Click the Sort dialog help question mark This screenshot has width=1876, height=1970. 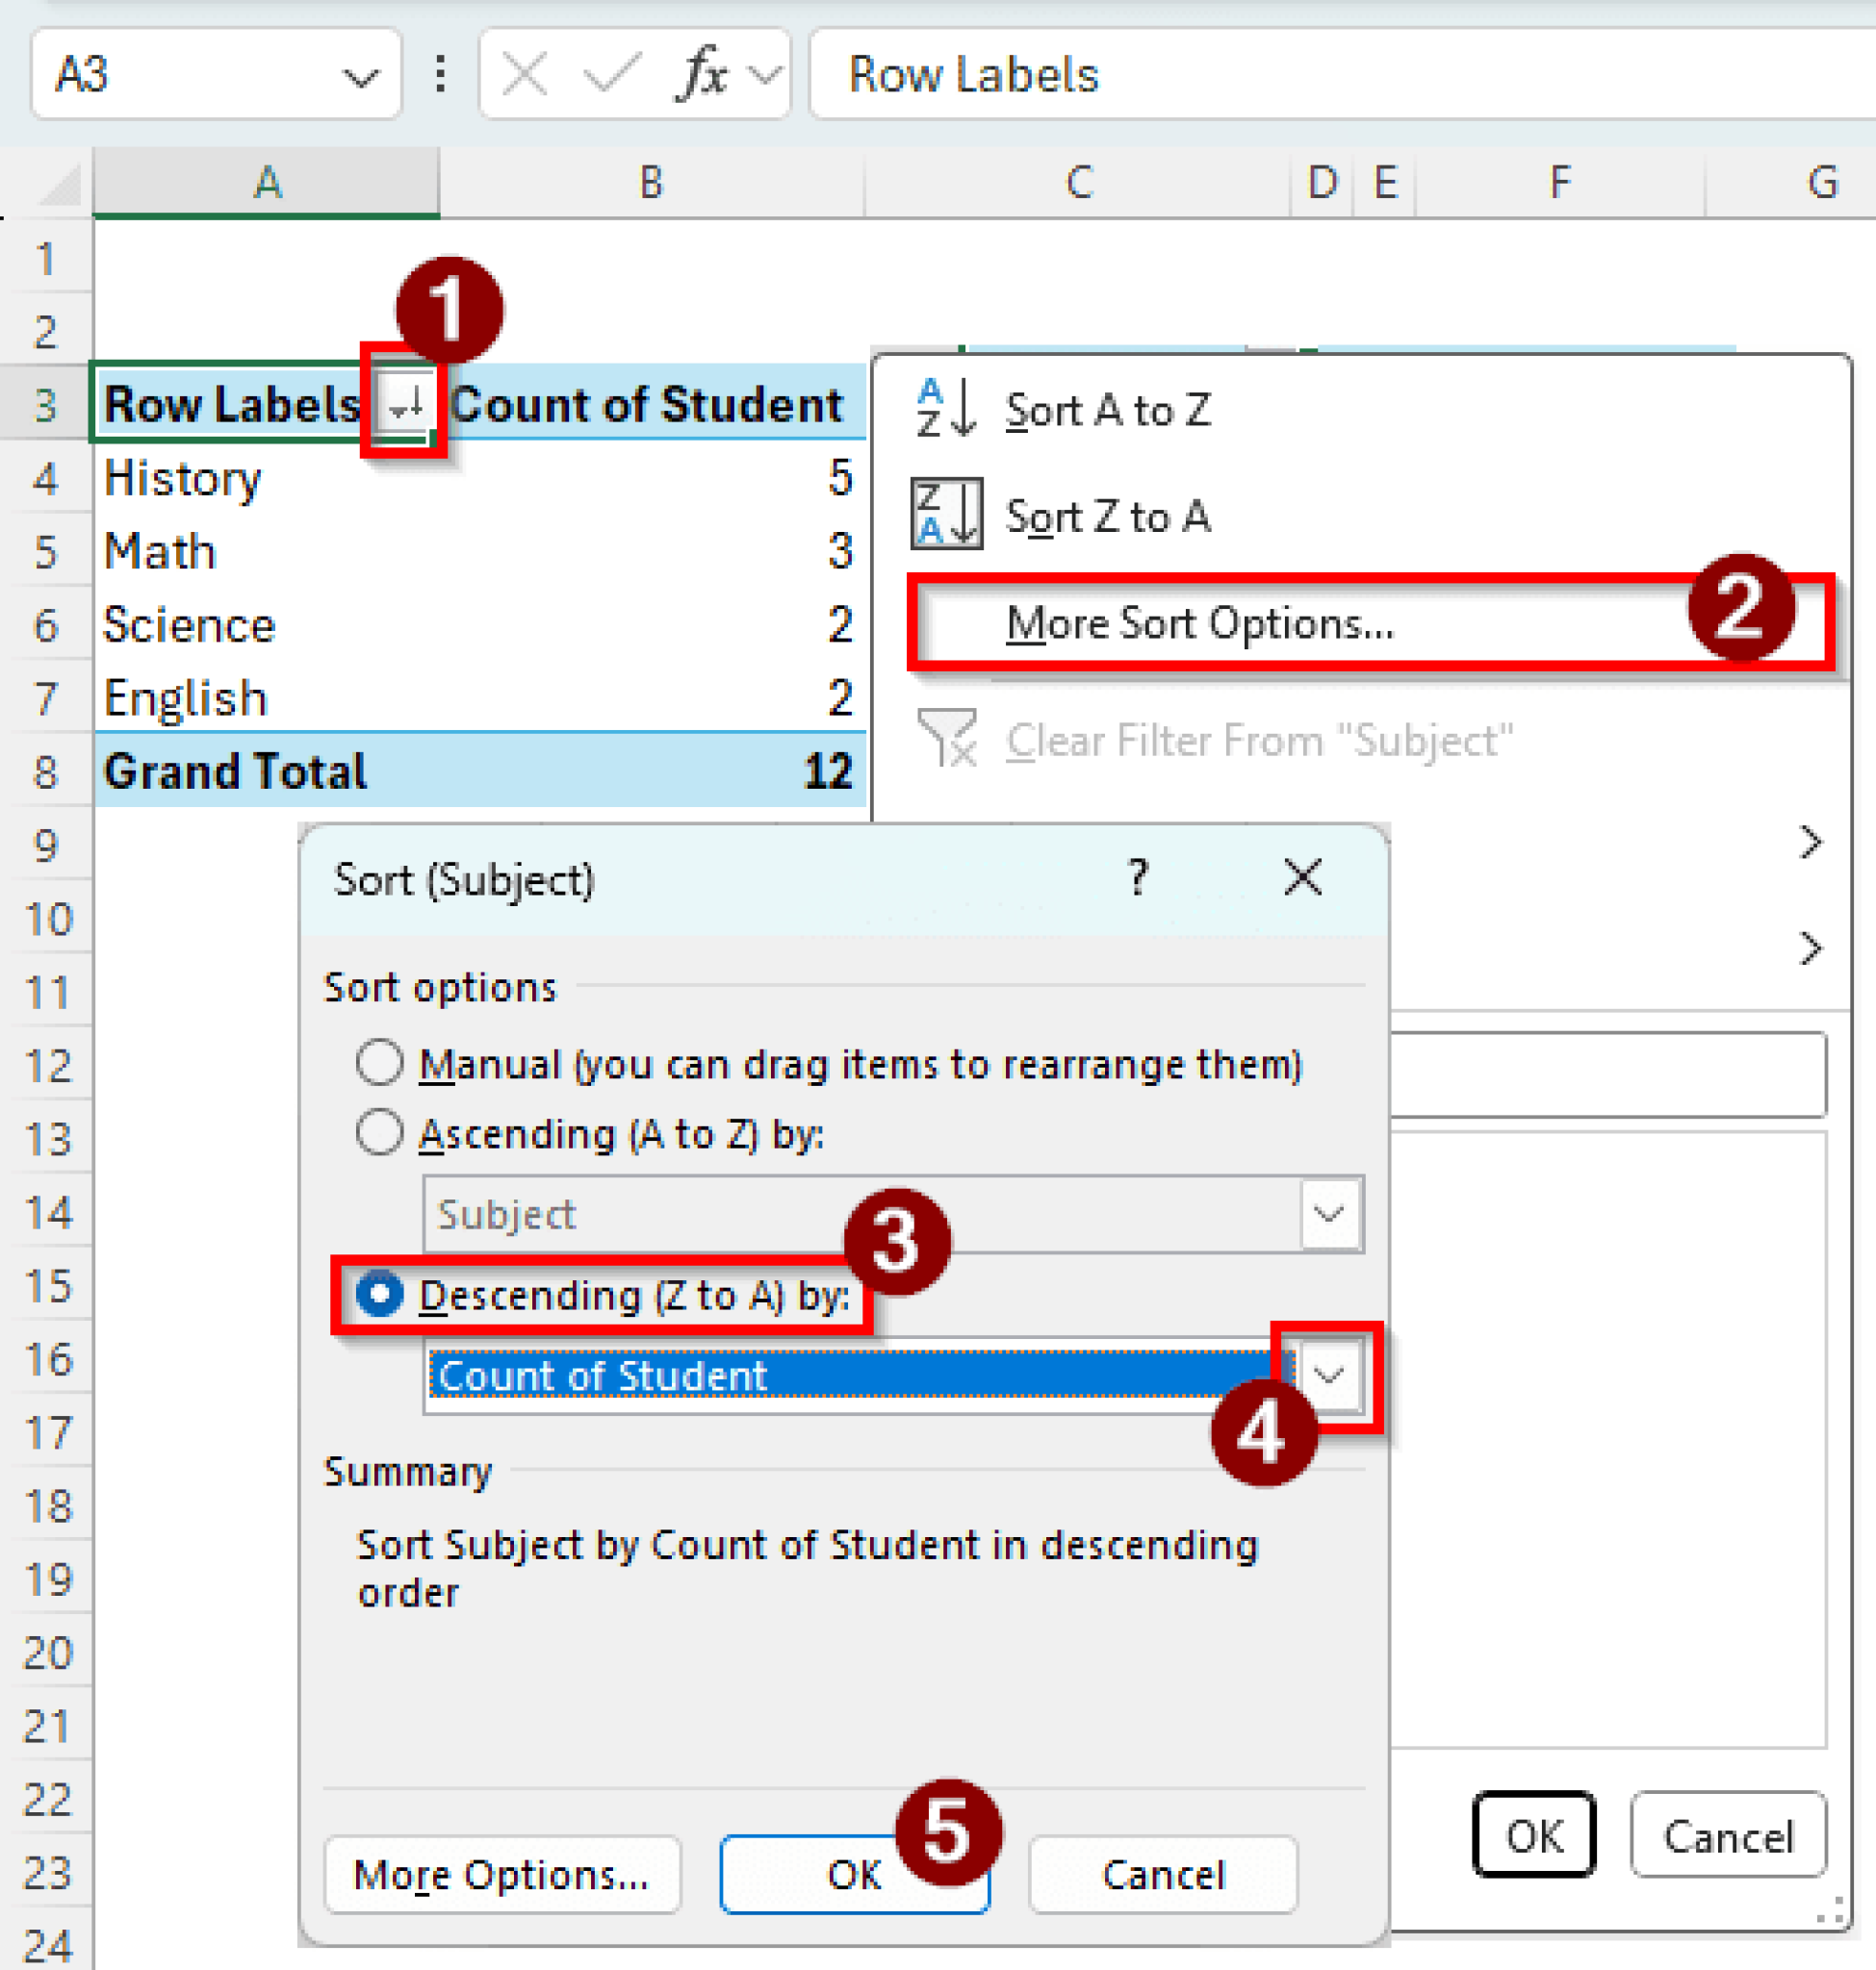pos(1137,877)
